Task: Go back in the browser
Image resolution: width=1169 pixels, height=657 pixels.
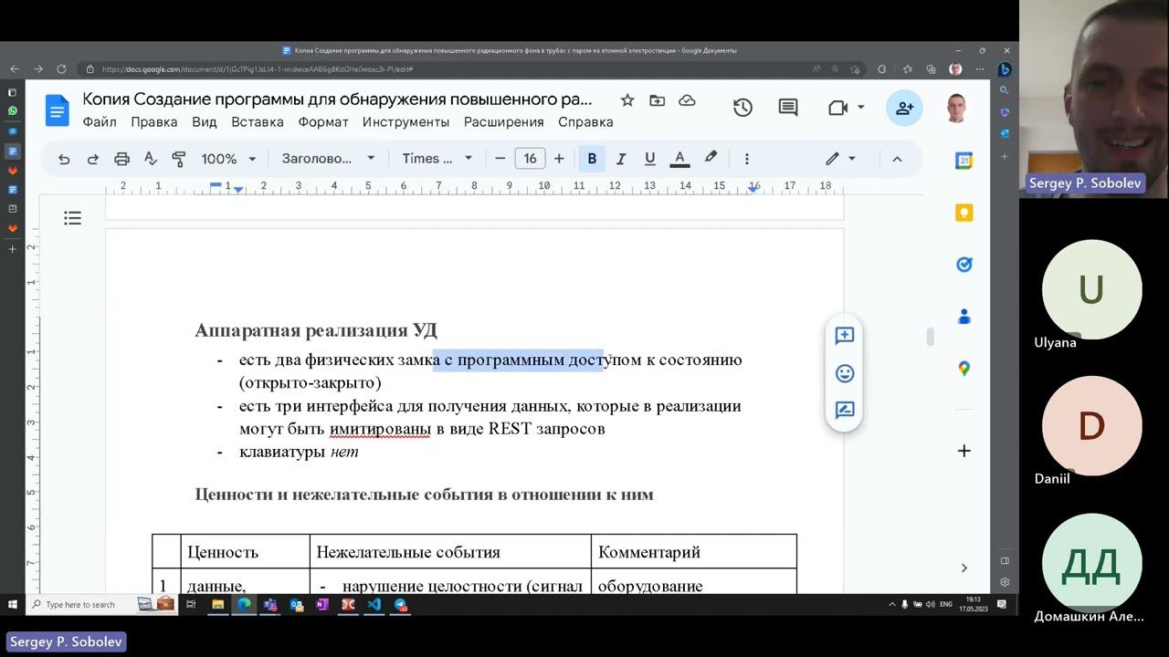Action: tap(14, 69)
